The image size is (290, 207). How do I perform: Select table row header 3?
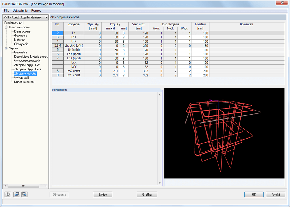click(x=58, y=37)
